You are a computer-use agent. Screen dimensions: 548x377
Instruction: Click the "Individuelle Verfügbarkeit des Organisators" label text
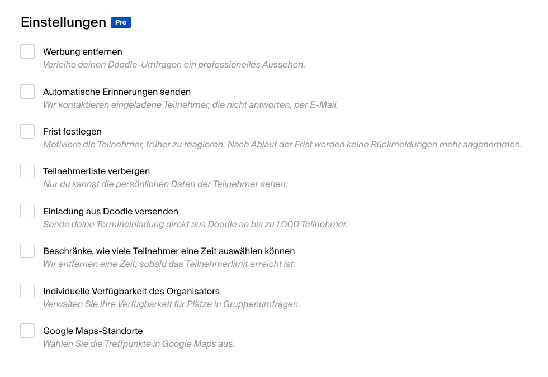(x=131, y=292)
